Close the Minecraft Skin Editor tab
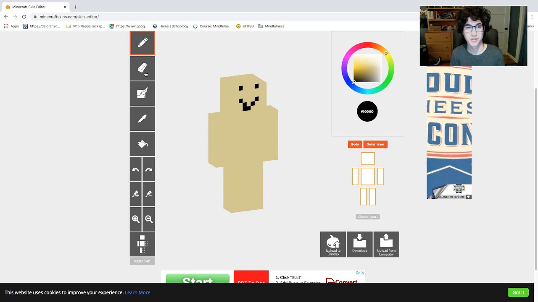The width and height of the screenshot is (538, 302). [65, 7]
